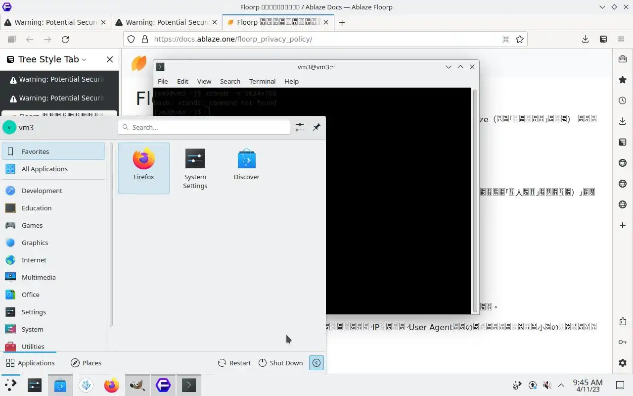633x396 pixels.
Task: Click Shut Down in launcher
Action: (x=281, y=363)
